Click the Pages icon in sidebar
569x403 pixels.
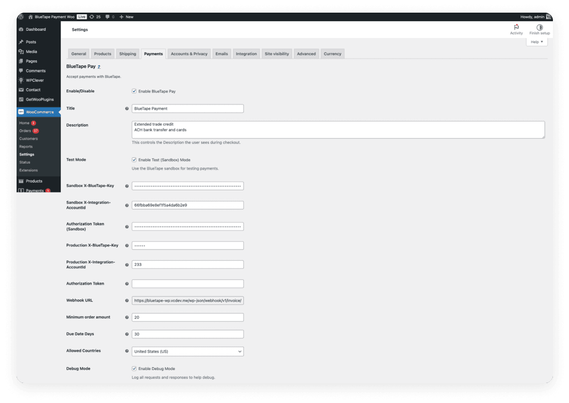(x=21, y=61)
